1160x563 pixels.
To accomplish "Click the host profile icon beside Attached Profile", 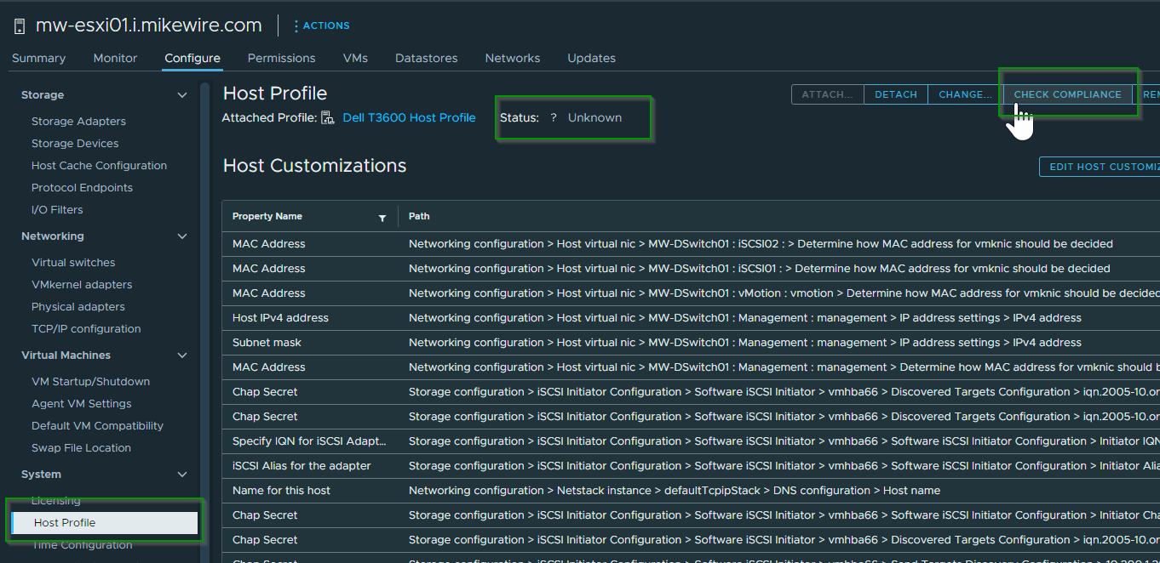I will click(x=328, y=117).
